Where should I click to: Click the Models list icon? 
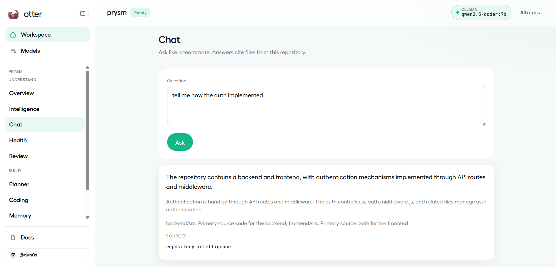(x=13, y=51)
